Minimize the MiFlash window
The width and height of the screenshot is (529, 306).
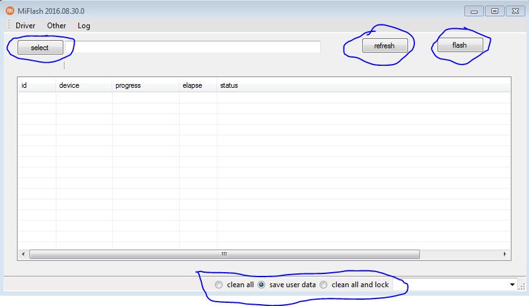[x=474, y=11]
